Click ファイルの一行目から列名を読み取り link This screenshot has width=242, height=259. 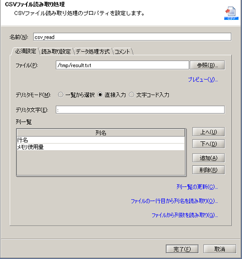point(174,201)
